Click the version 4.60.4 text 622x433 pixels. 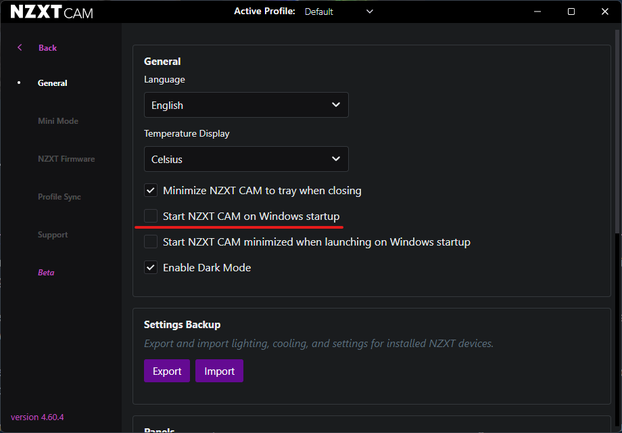(x=37, y=417)
